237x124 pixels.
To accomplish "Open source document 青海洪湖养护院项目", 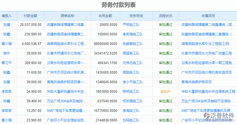I will [x=67, y=82].
